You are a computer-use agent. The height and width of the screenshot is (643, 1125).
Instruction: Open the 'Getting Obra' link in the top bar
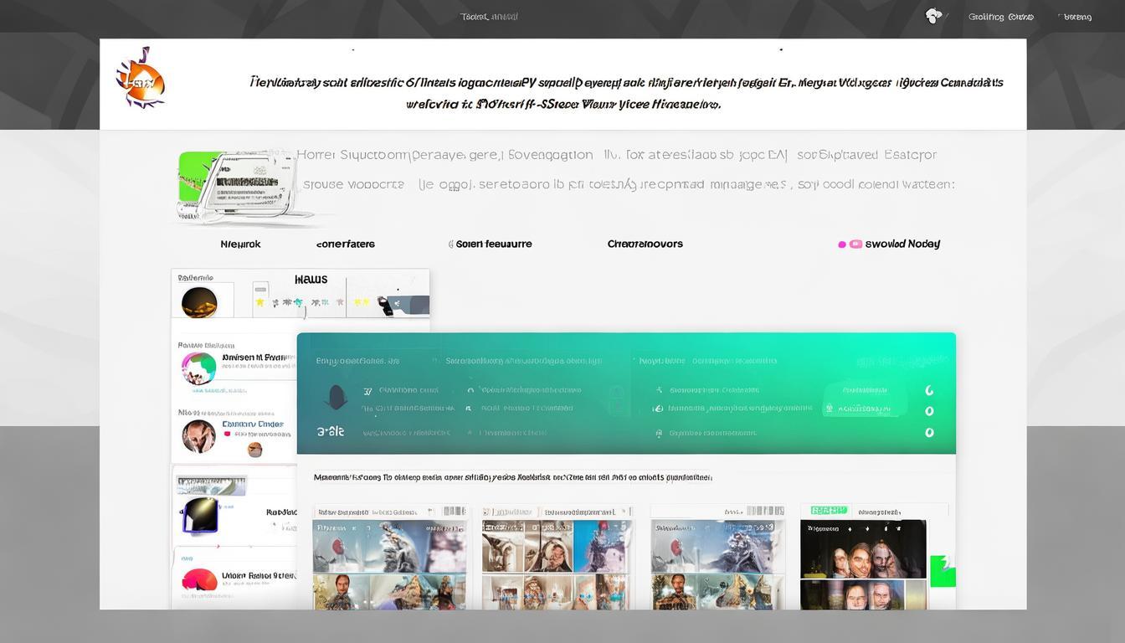(1000, 16)
